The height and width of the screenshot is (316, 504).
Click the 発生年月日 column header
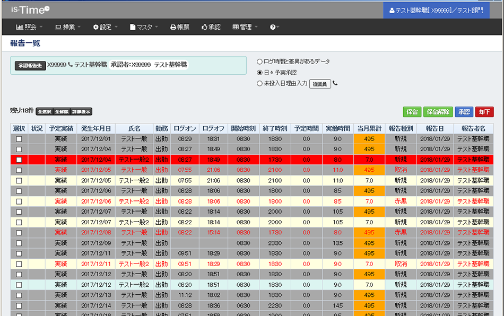point(96,128)
